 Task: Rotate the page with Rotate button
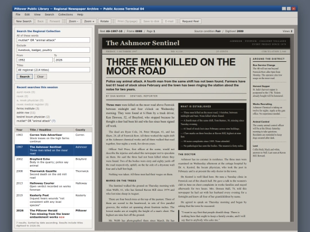[x=104, y=21]
